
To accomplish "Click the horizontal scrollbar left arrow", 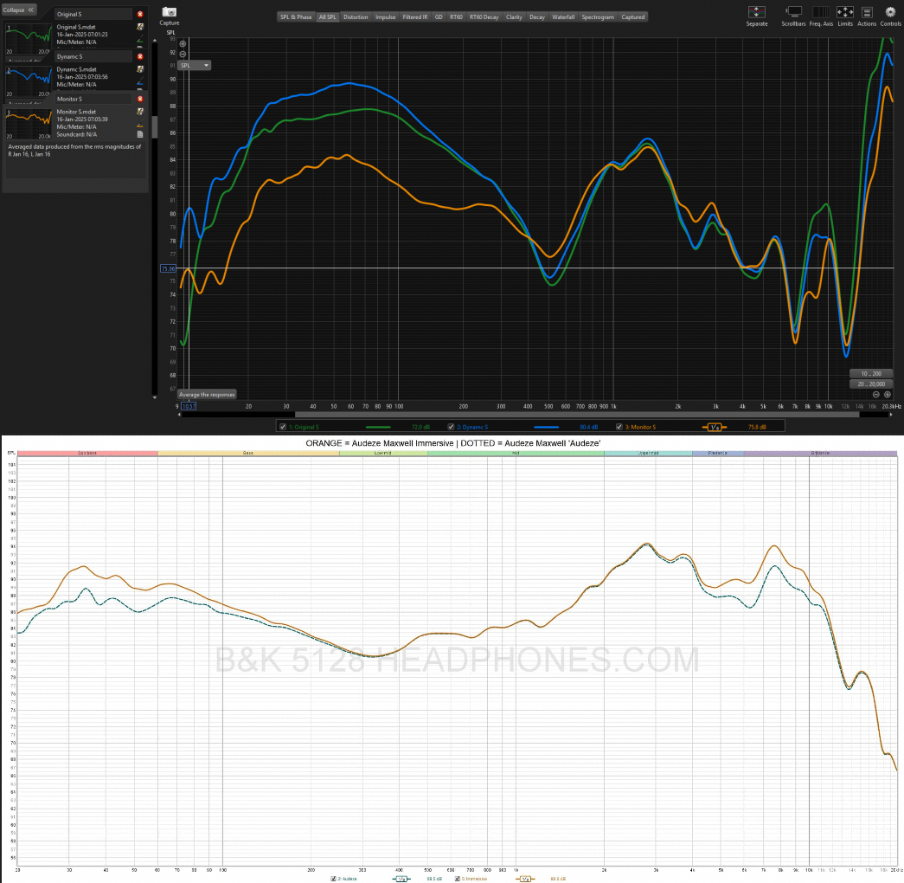I will pos(179,415).
